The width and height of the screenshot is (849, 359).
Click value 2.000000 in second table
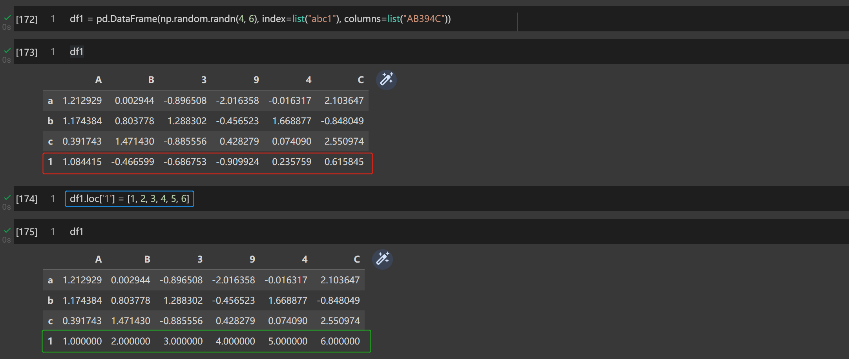click(131, 341)
